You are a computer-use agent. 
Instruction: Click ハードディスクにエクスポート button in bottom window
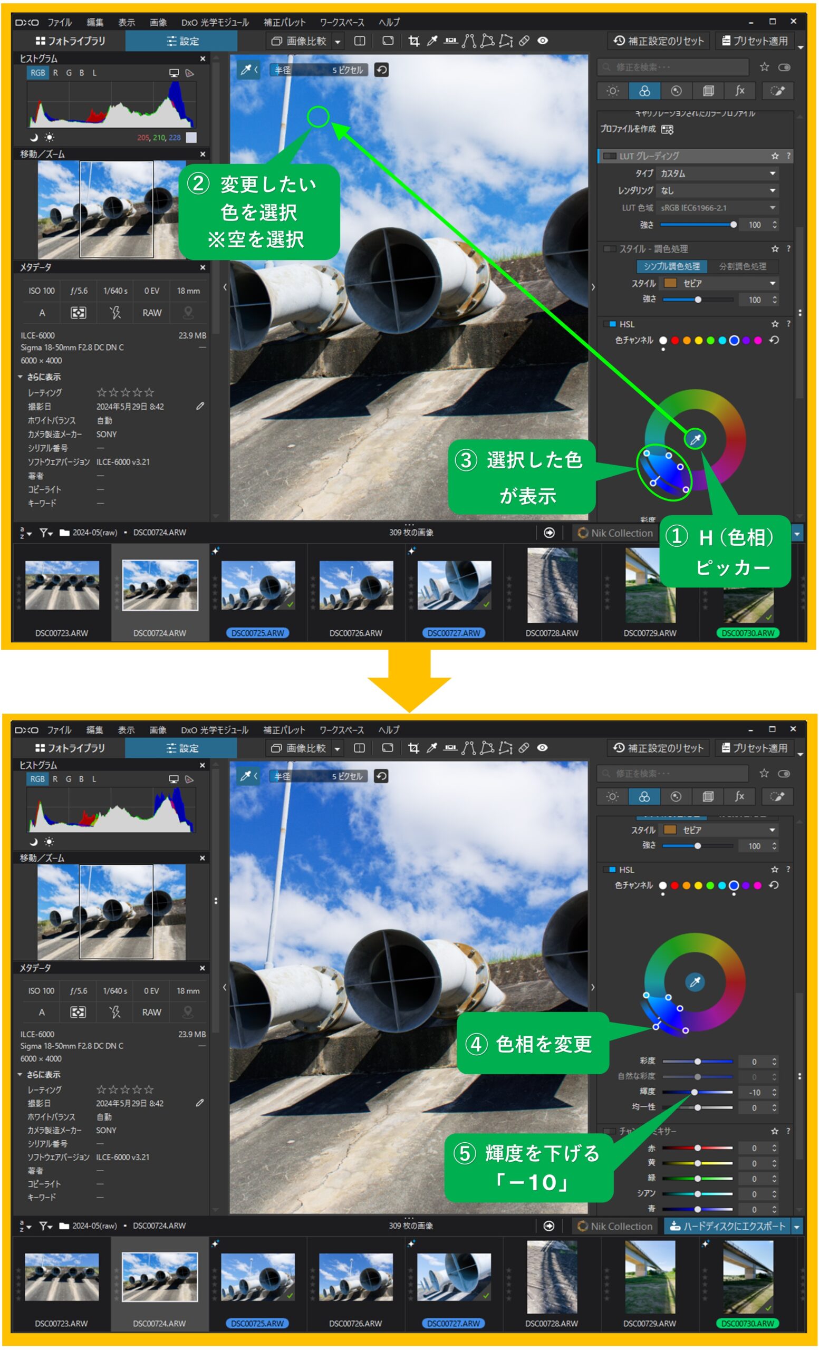[x=728, y=1226]
